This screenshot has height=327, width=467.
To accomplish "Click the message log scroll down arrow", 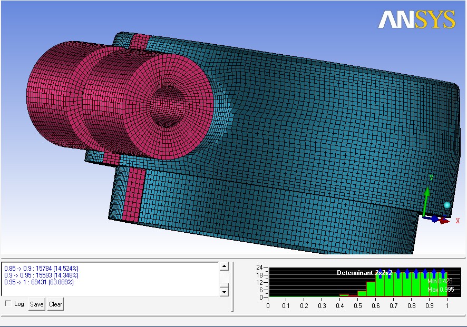I will 224,292.
